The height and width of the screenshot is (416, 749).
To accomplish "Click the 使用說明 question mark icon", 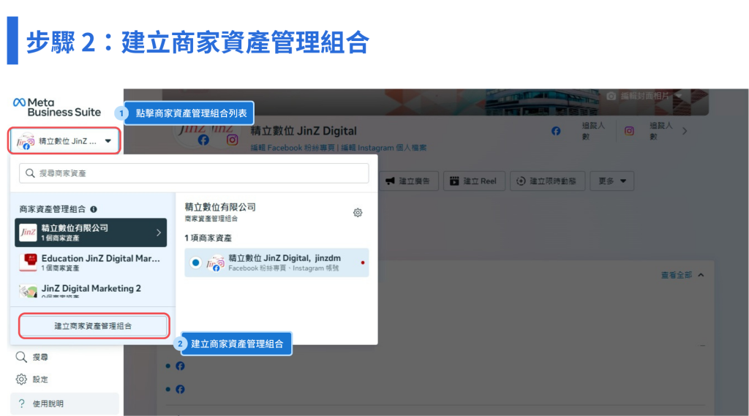I will tap(21, 404).
